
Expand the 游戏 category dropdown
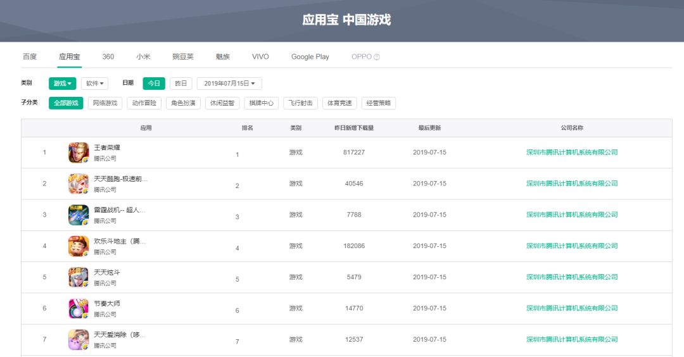pos(62,84)
